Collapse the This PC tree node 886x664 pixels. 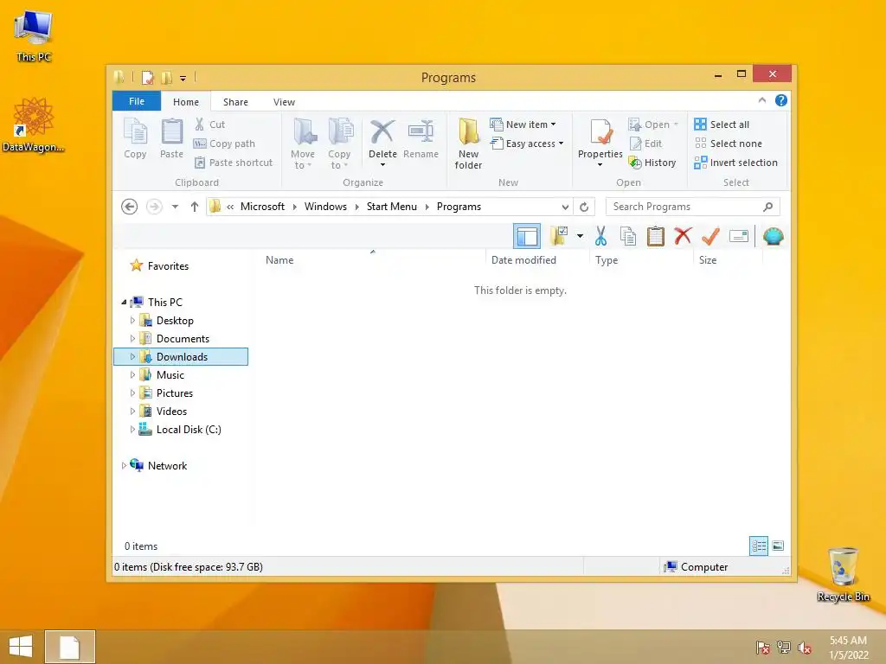point(124,303)
